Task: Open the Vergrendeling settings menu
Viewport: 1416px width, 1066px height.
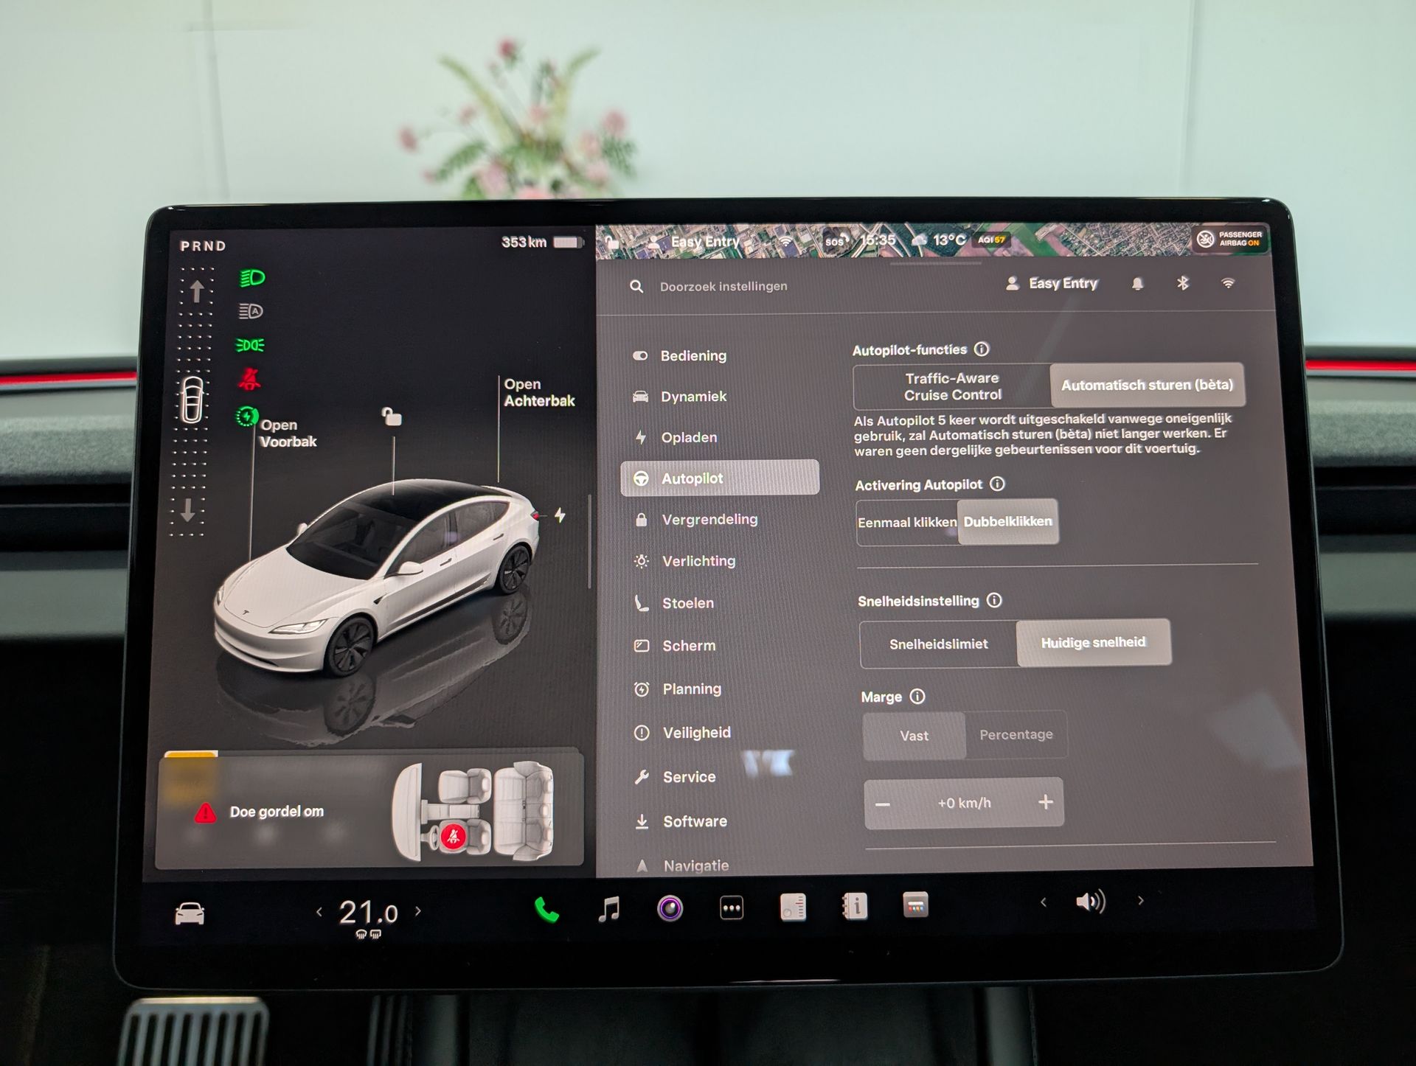Action: [x=709, y=520]
